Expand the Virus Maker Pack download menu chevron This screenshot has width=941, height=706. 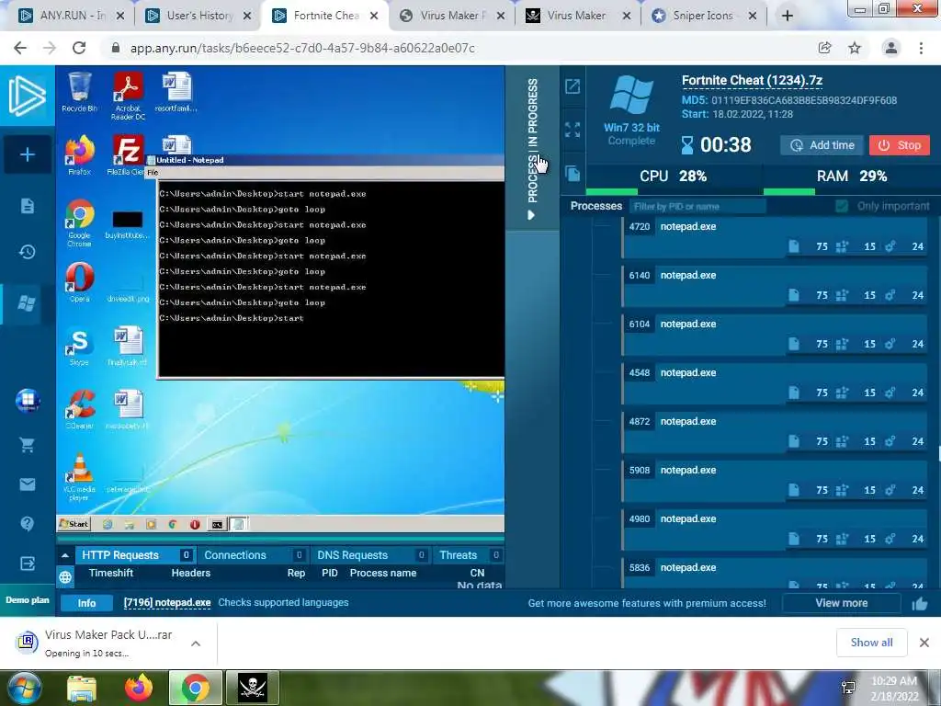(x=196, y=643)
